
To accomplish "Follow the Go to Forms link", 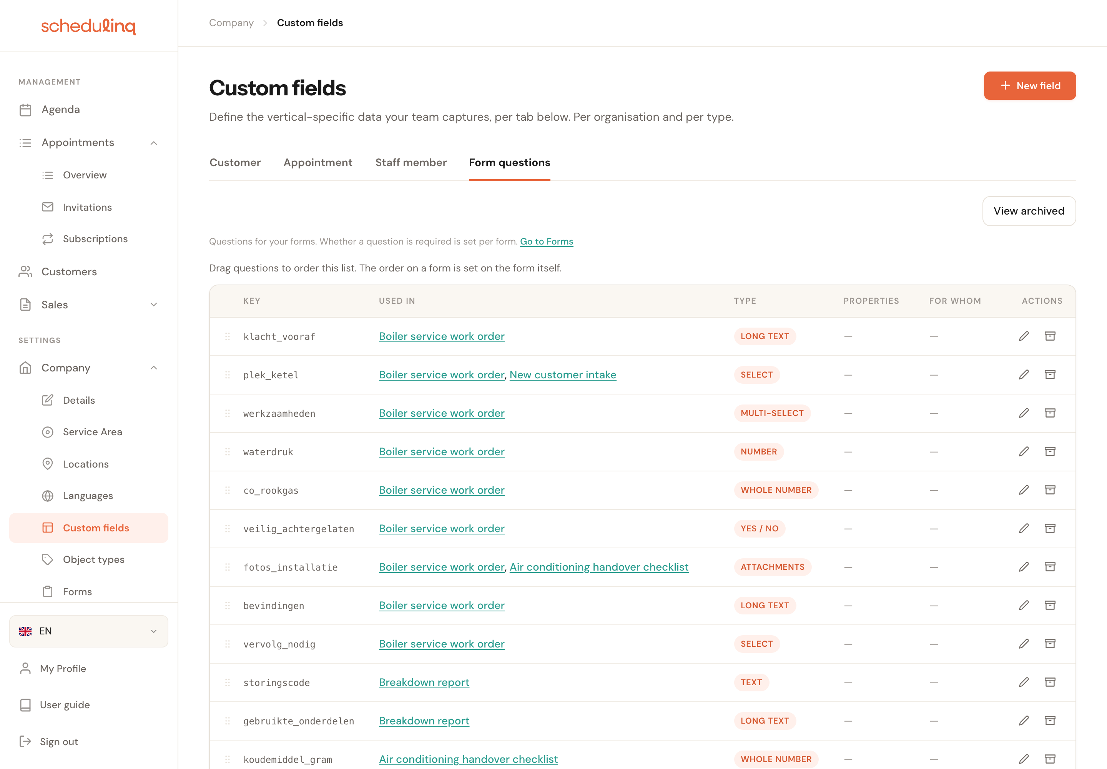I will coord(547,241).
